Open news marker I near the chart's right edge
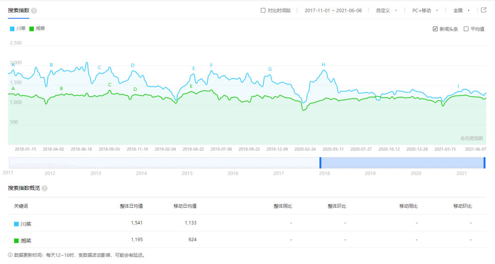This screenshot has height=264, width=495. [457, 85]
